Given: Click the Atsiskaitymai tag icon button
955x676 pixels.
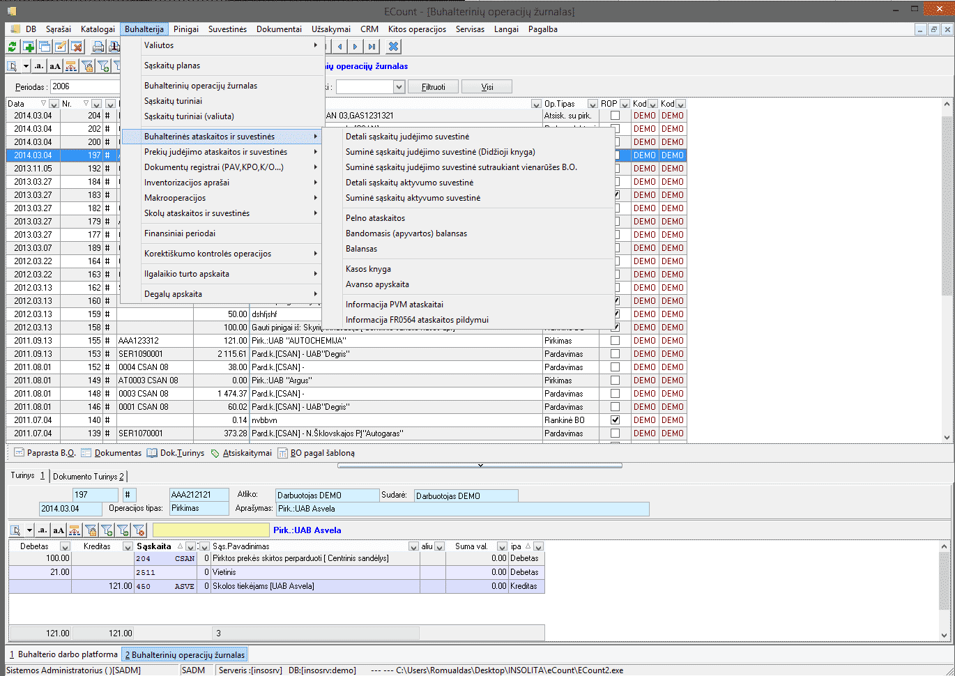Looking at the screenshot, I should pos(215,453).
